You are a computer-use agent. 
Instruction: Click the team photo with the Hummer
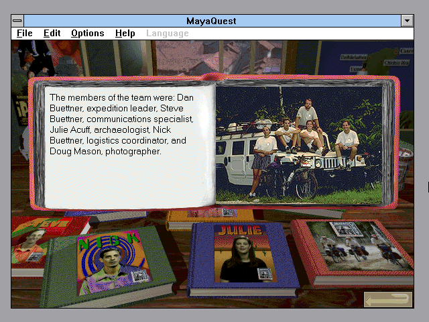coord(299,145)
